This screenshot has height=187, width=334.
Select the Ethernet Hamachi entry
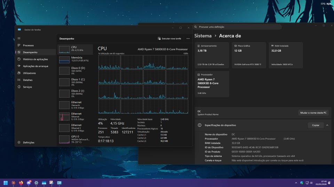click(75, 105)
